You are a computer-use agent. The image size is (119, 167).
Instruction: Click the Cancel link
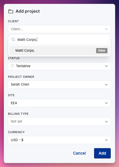79,153
